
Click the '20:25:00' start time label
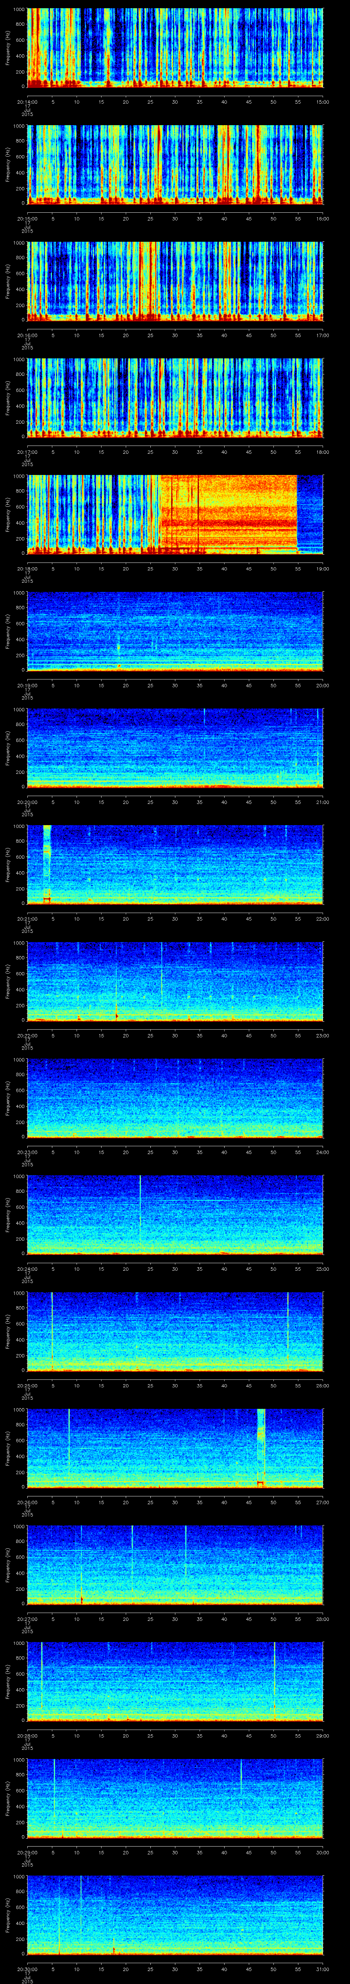coord(27,1385)
